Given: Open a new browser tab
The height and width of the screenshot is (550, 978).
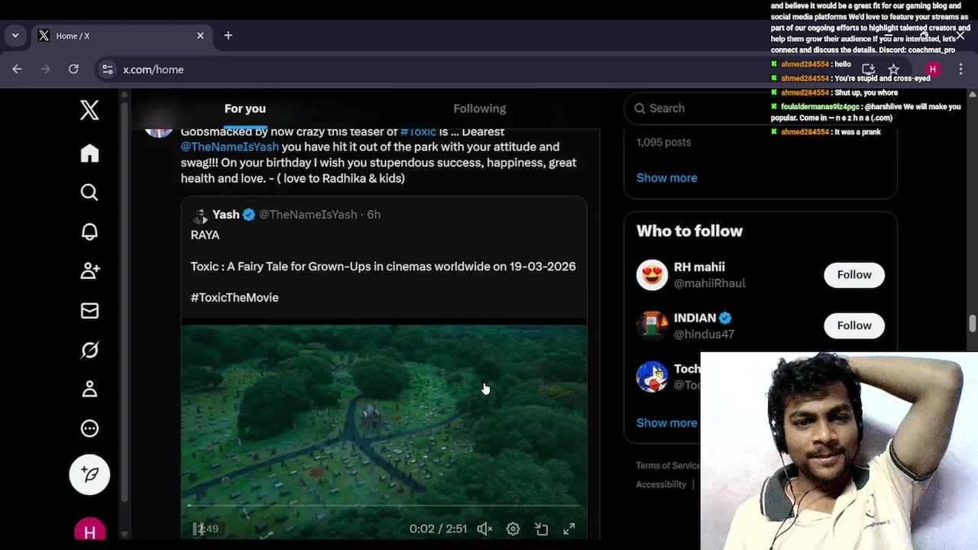Looking at the screenshot, I should pos(228,35).
